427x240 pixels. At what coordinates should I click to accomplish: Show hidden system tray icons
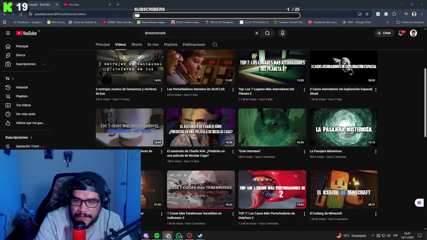[373, 236]
